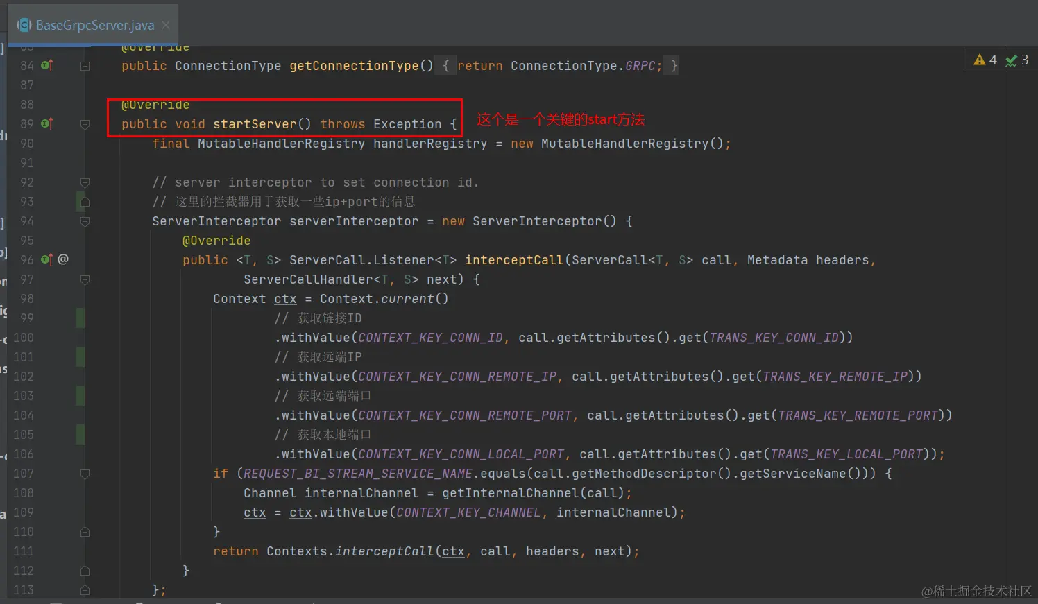The width and height of the screenshot is (1038, 604).
Task: Collapse the interceptCall method on line 97
Action: pos(85,279)
